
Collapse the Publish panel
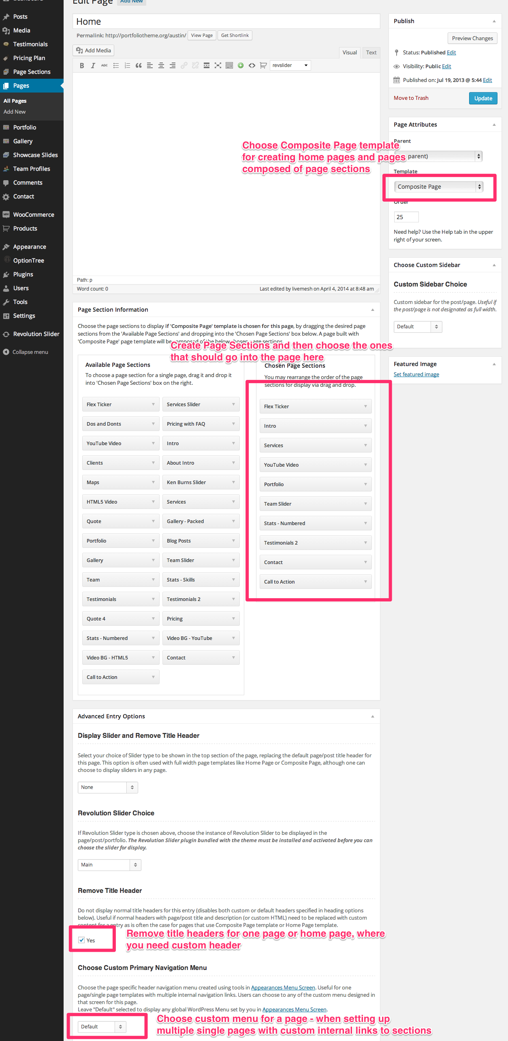point(494,21)
